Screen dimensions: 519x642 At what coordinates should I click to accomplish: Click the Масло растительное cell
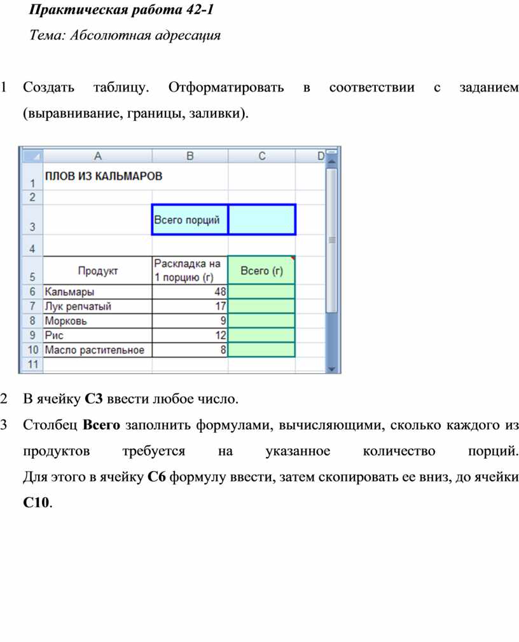coord(97,350)
